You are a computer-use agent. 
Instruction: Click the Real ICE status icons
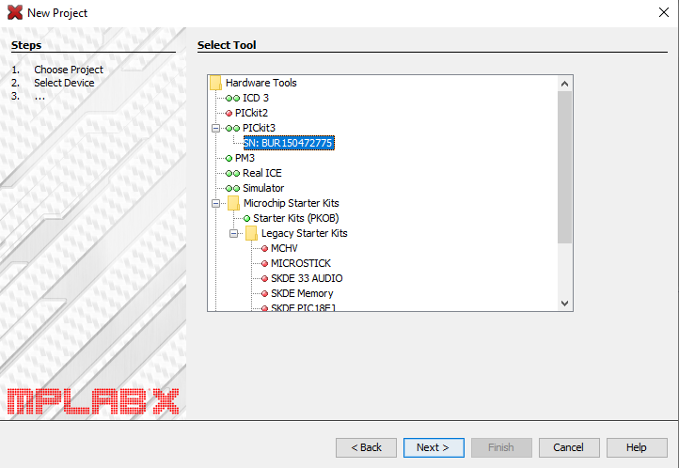[x=232, y=173]
